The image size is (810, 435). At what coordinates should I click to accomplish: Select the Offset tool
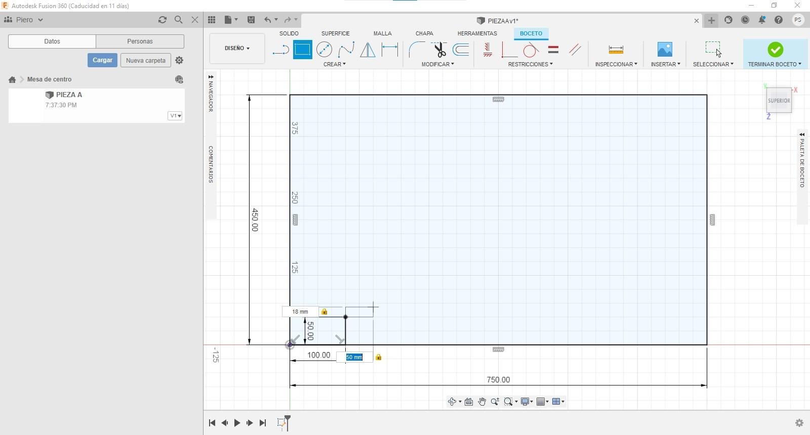click(x=461, y=50)
